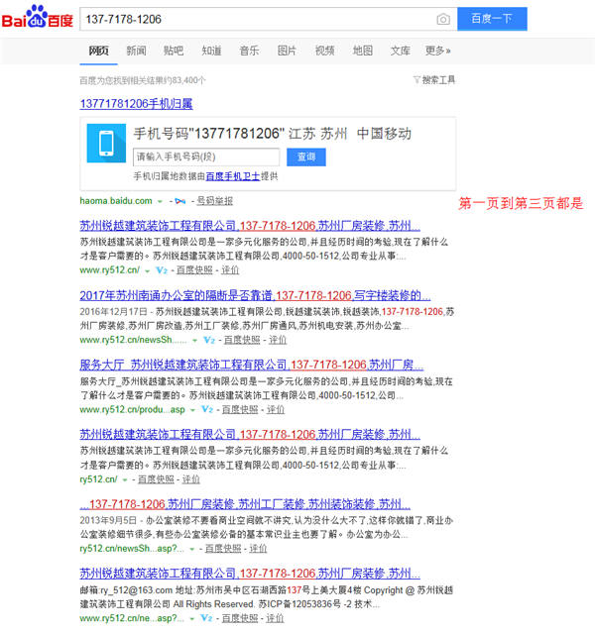Open the 地图 map tab

[x=363, y=51]
